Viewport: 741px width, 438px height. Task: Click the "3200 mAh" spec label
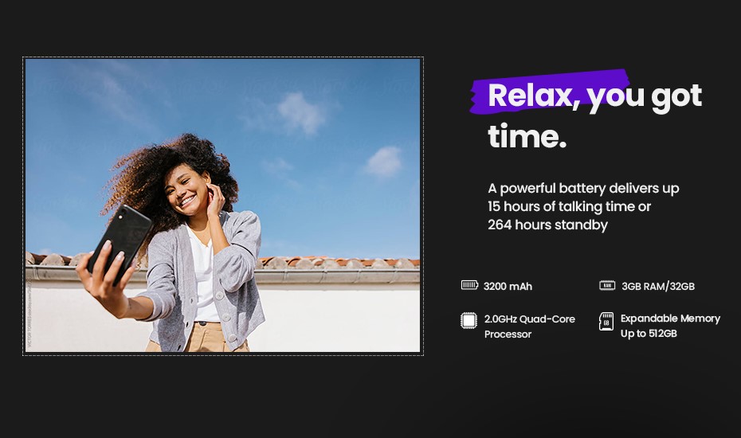508,287
